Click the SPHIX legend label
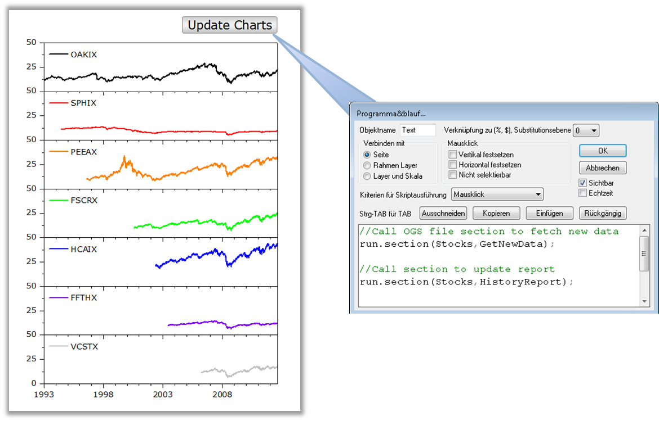Viewport: 659px width, 421px height. [x=83, y=103]
